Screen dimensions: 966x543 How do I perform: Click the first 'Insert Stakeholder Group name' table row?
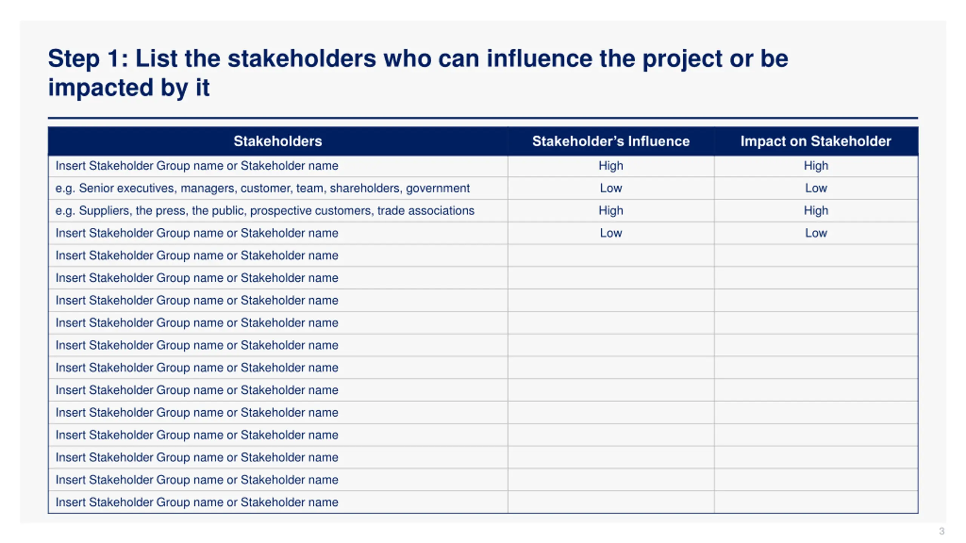point(197,166)
